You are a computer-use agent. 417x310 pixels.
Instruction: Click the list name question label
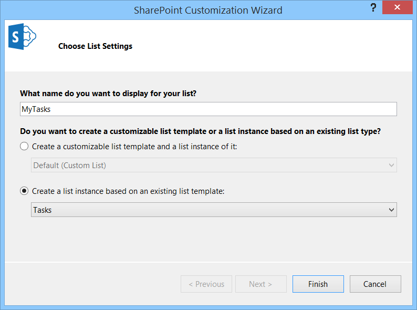tap(108, 94)
